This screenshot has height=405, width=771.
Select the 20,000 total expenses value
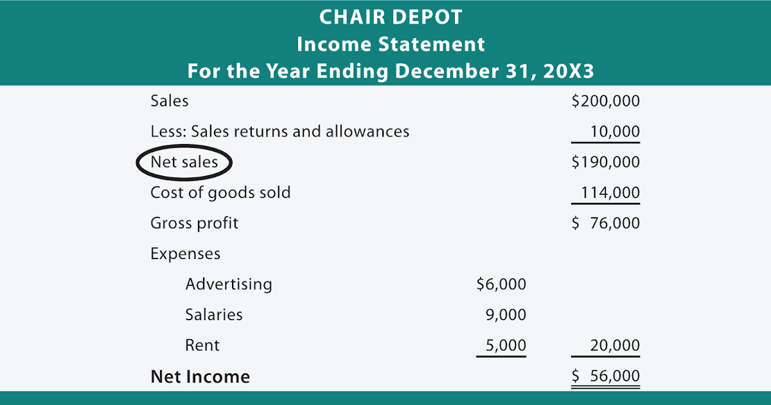pyautogui.click(x=616, y=346)
